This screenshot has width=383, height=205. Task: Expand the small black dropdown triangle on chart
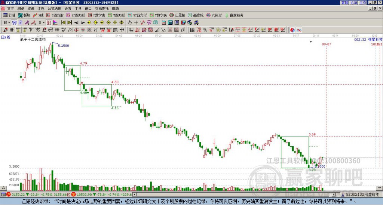click(311, 42)
